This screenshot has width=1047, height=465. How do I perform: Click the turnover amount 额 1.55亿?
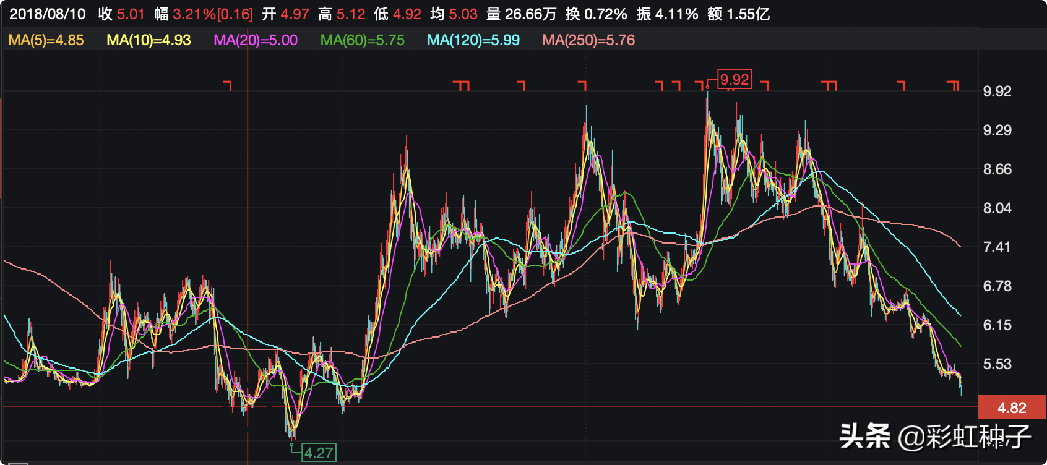(x=738, y=14)
